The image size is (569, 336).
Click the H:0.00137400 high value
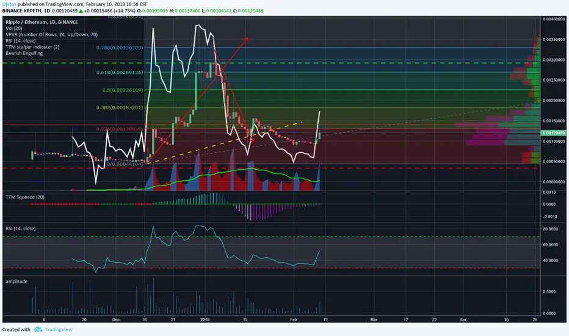tap(185, 11)
